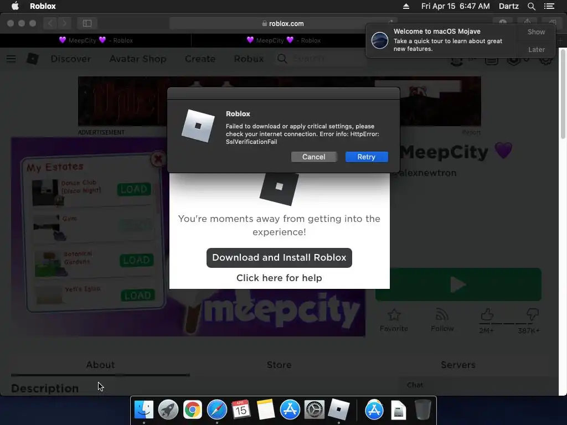567x425 pixels.
Task: Open Google Chrome from the Dock
Action: tap(192, 410)
